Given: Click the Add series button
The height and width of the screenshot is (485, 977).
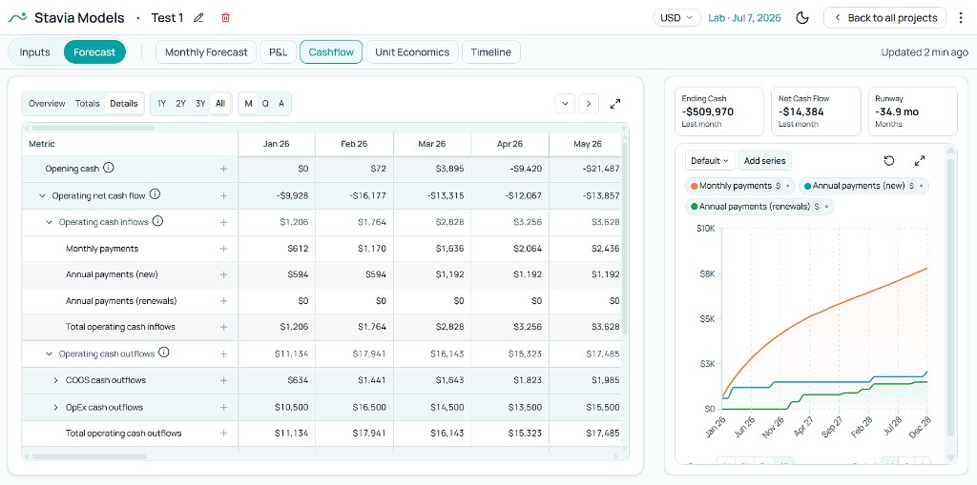Looking at the screenshot, I should pos(764,161).
